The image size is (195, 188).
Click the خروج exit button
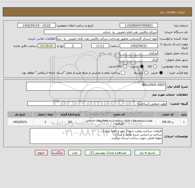pyautogui.click(x=41, y=153)
